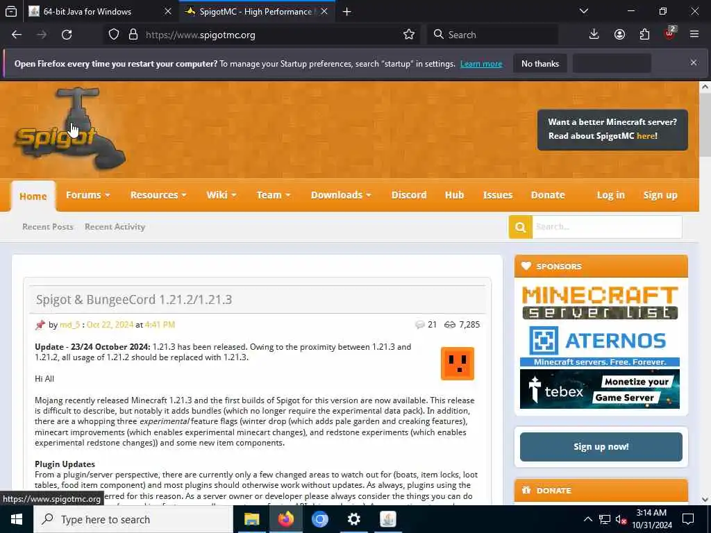Click the network tray icon
Image resolution: width=711 pixels, height=533 pixels.
pos(605,519)
